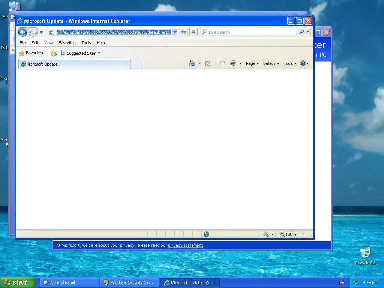Switch to Windows Security Center taskbar item

point(129,282)
